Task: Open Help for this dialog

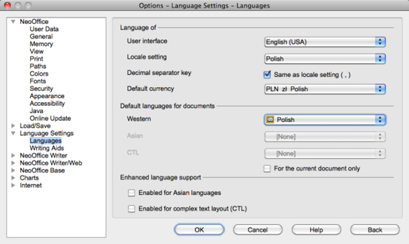Action: pos(316,230)
